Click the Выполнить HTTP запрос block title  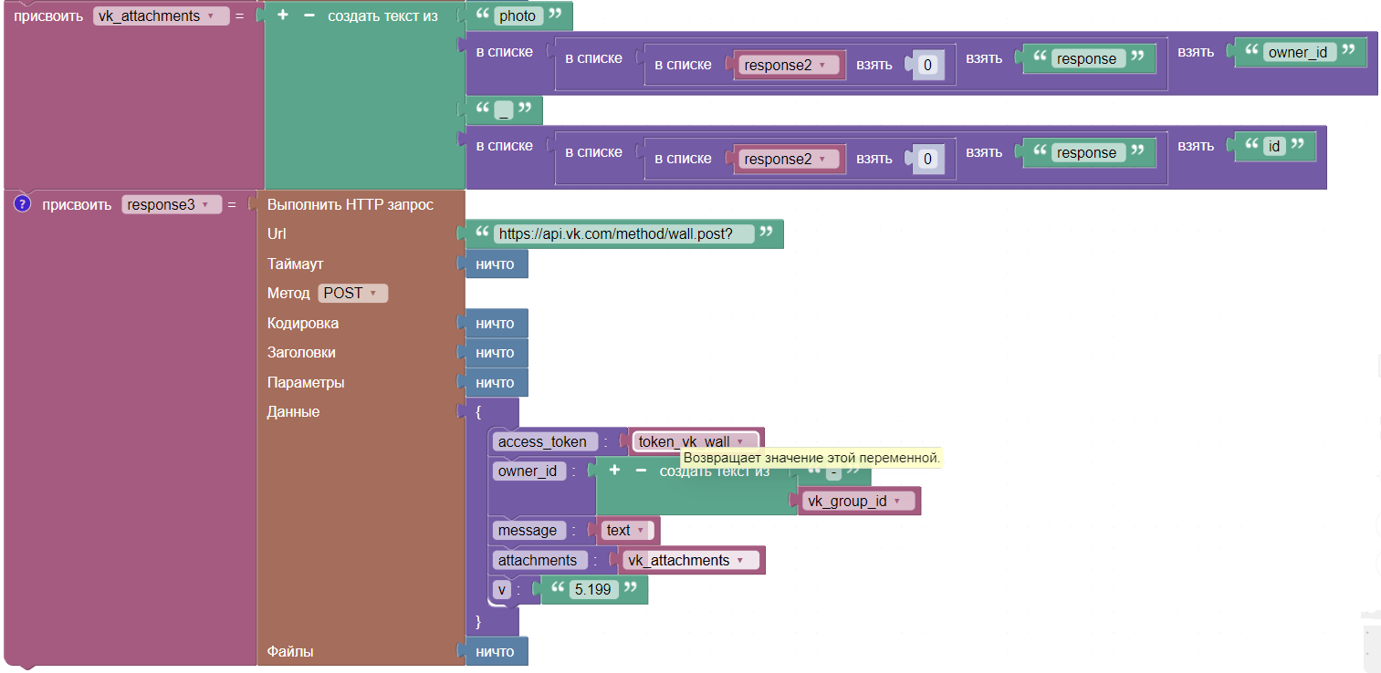pos(350,204)
